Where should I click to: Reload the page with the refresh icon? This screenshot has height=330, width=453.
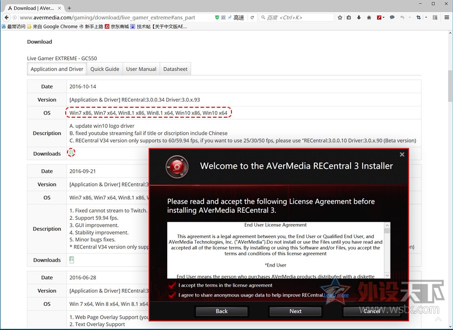(252, 17)
